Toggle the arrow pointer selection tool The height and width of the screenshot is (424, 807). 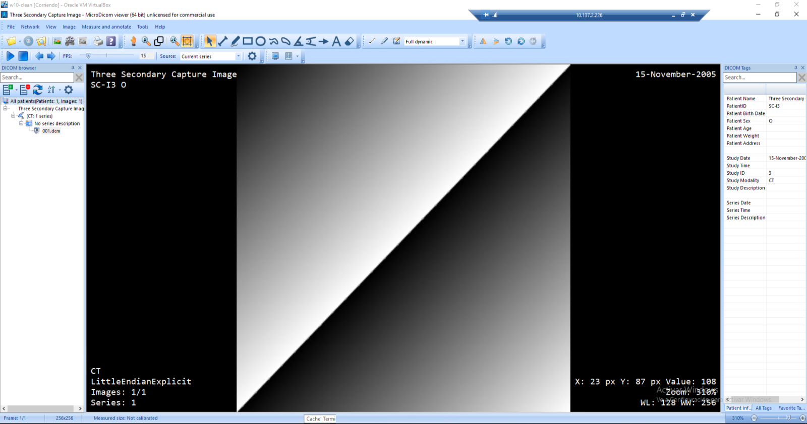coord(210,41)
